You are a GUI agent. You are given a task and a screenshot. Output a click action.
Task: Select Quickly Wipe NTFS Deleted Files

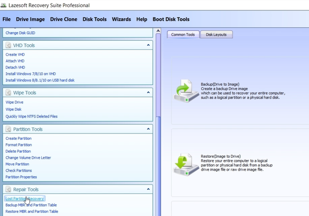tap(31, 117)
